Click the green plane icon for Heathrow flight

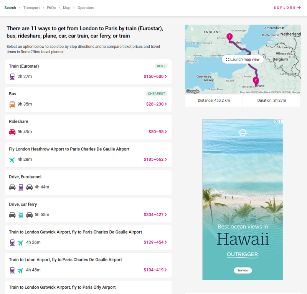tap(12, 160)
